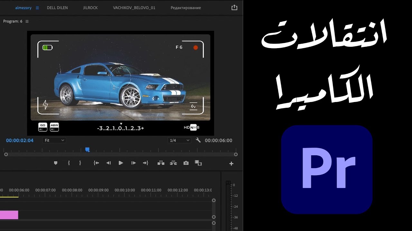Image resolution: width=412 pixels, height=231 pixels.
Task: Open monitor settings wrench icon
Action: point(198,140)
